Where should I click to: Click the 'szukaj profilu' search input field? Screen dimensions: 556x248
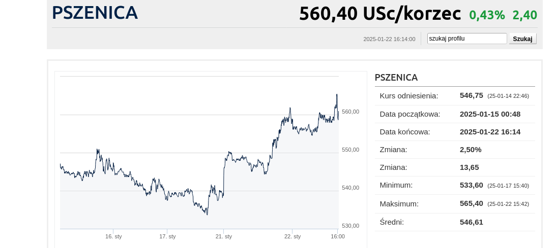click(x=466, y=39)
